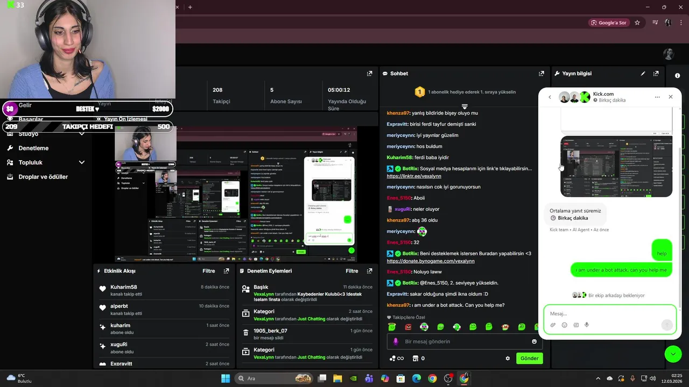Open the donate.bynogame.com/vexalynn link
The width and height of the screenshot is (689, 387).
431,261
